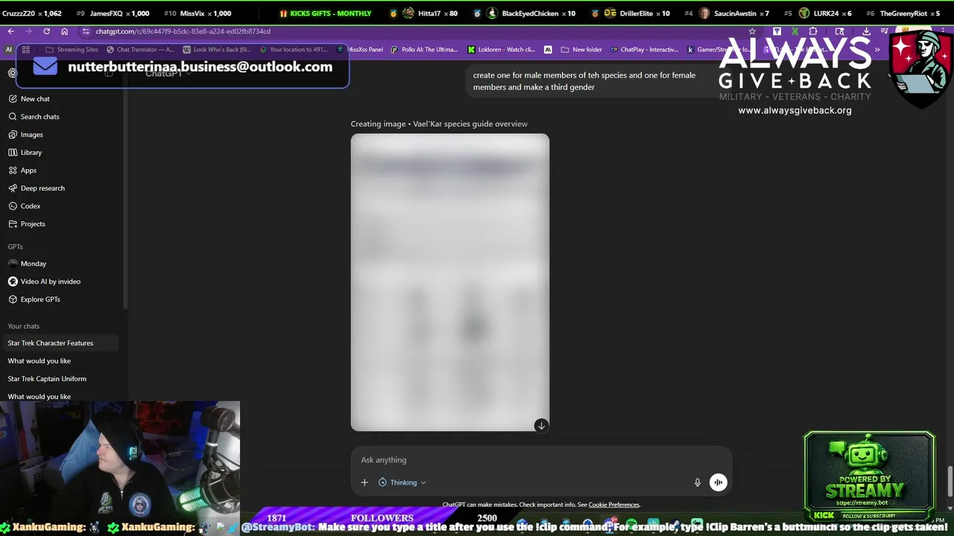The image size is (954, 536).
Task: Click the site info icon in address bar
Action: tap(86, 31)
